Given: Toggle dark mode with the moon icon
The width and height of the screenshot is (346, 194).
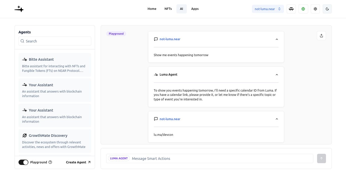Looking at the screenshot, I should pos(327,9).
